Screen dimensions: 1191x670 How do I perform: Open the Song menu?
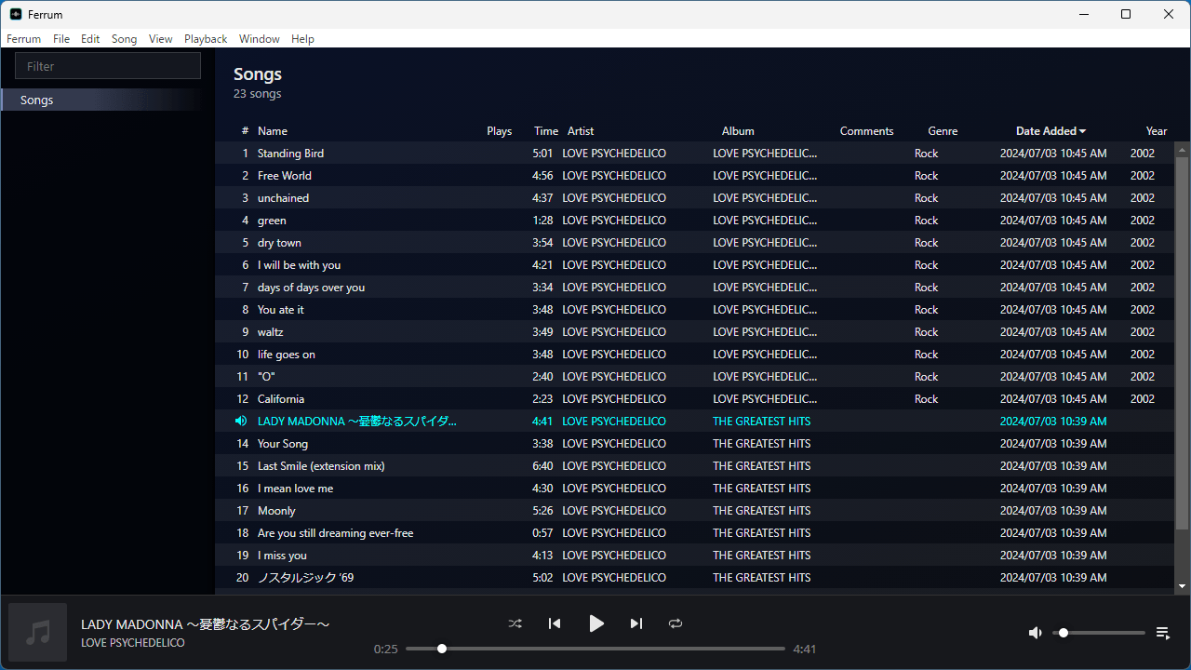[124, 39]
